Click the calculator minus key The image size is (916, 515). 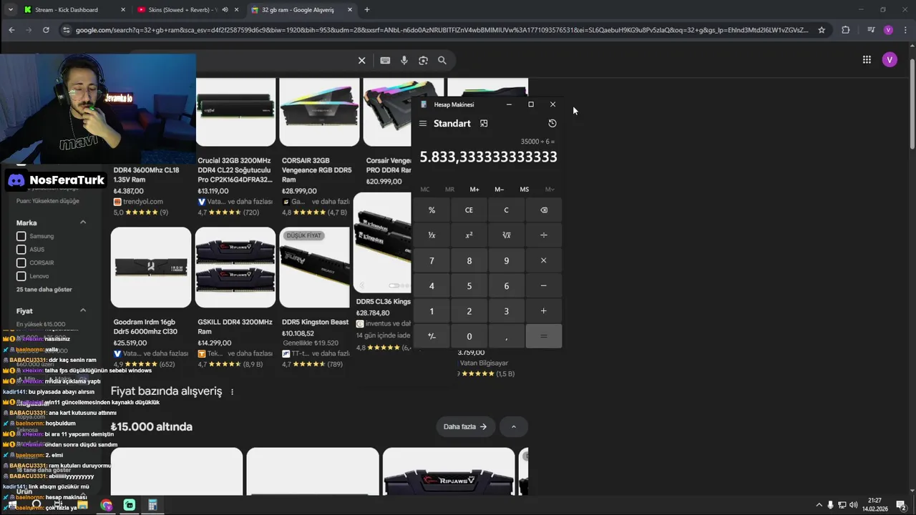tap(544, 286)
